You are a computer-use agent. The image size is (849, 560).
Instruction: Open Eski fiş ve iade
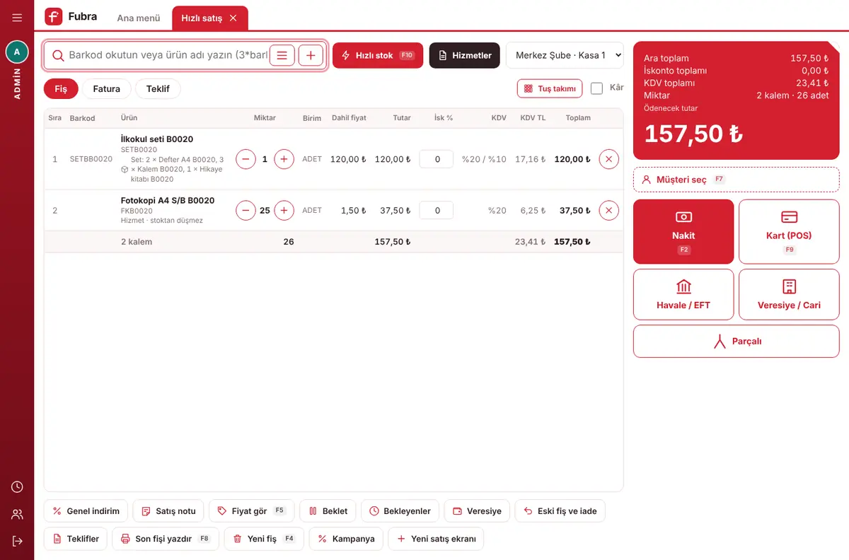[x=560, y=511]
